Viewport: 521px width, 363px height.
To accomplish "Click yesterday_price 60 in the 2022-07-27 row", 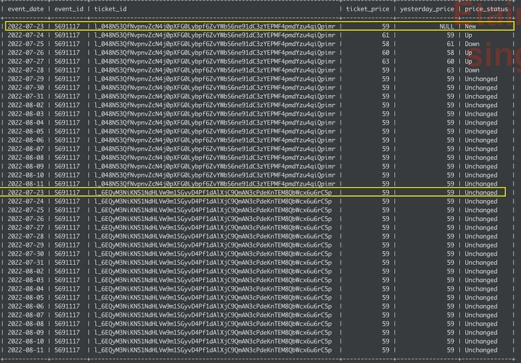I will [450, 61].
